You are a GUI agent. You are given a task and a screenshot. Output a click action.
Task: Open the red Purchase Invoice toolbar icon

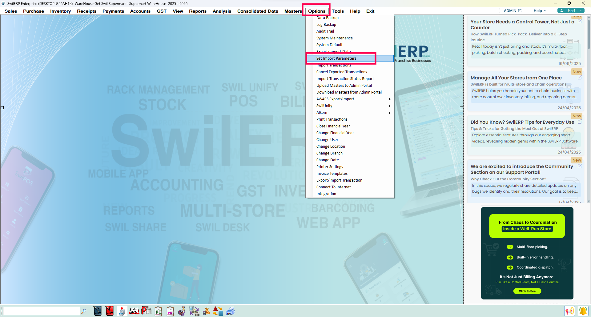point(109,311)
